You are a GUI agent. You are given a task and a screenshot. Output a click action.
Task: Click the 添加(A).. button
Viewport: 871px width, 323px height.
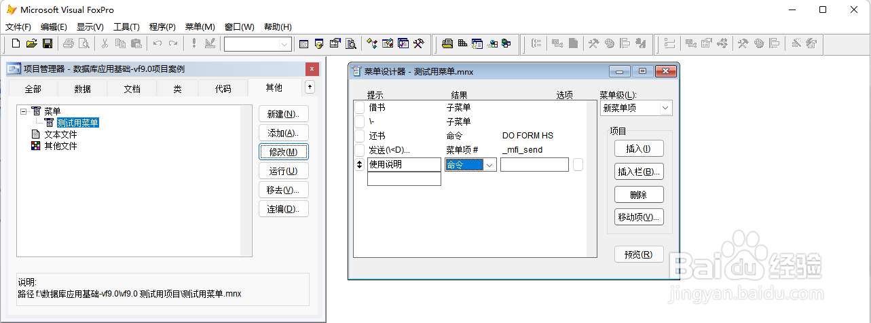click(x=284, y=133)
